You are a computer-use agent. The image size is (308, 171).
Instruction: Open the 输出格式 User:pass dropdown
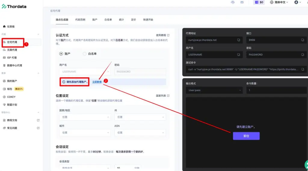214,90
